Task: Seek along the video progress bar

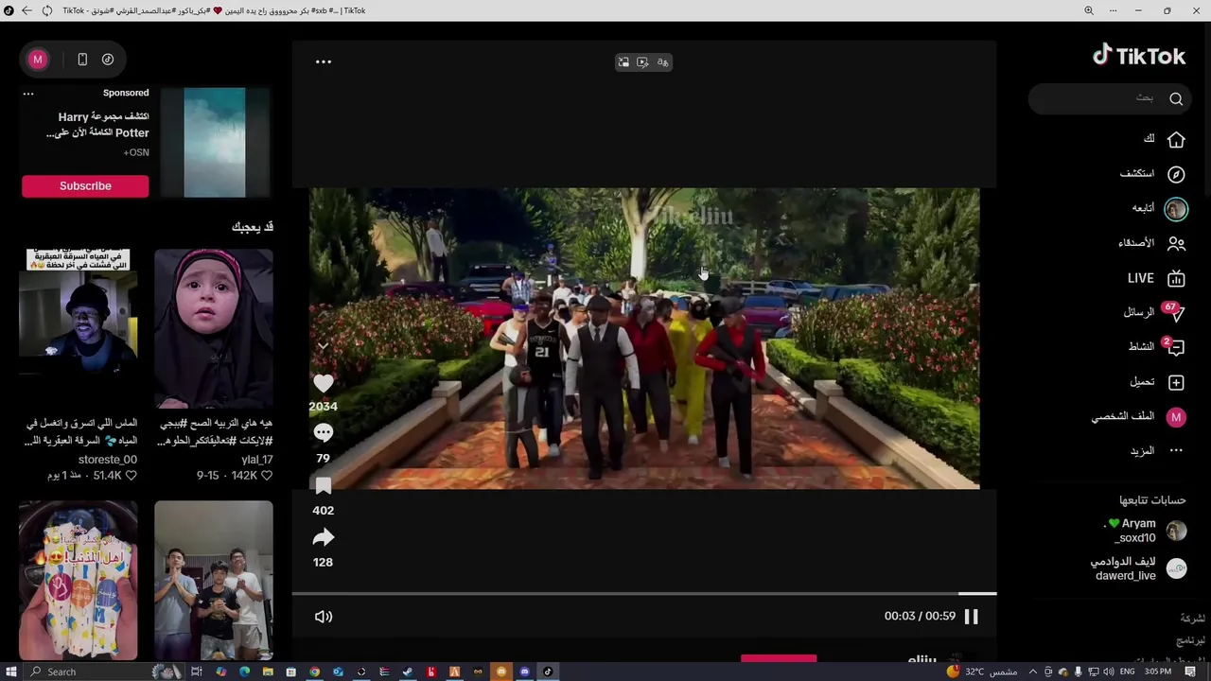Action: coord(644,594)
